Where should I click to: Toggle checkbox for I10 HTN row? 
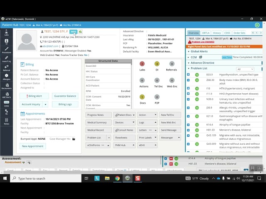(x=188, y=88)
